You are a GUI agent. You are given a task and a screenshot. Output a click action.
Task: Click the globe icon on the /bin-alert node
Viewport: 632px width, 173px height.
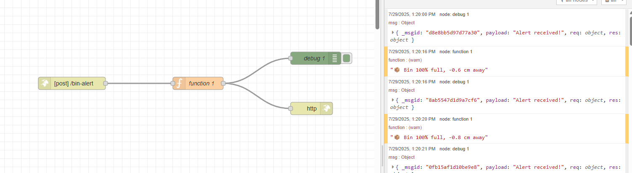(x=45, y=83)
